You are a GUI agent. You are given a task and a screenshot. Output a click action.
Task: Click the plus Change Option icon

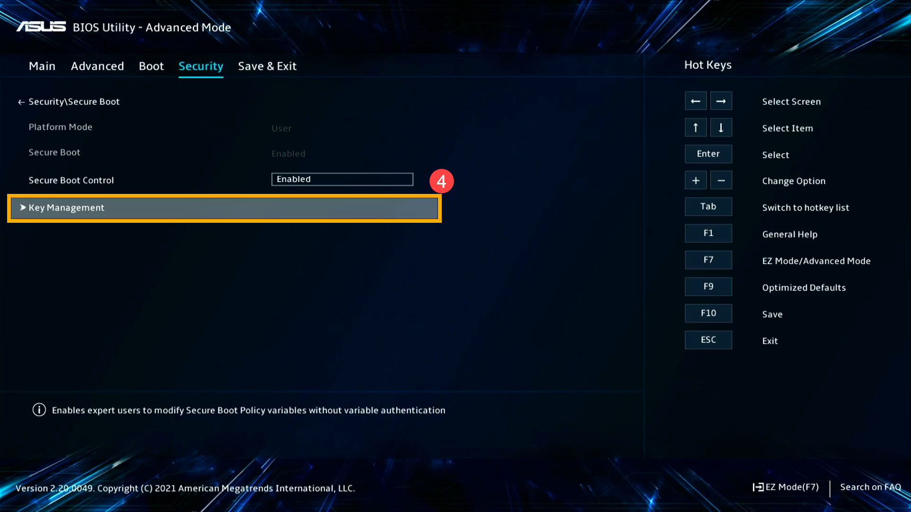(x=696, y=180)
